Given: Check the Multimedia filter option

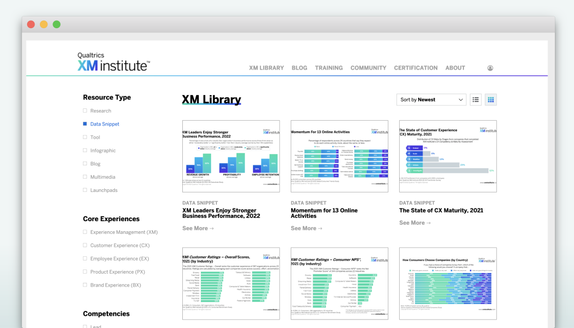Looking at the screenshot, I should click(x=85, y=177).
